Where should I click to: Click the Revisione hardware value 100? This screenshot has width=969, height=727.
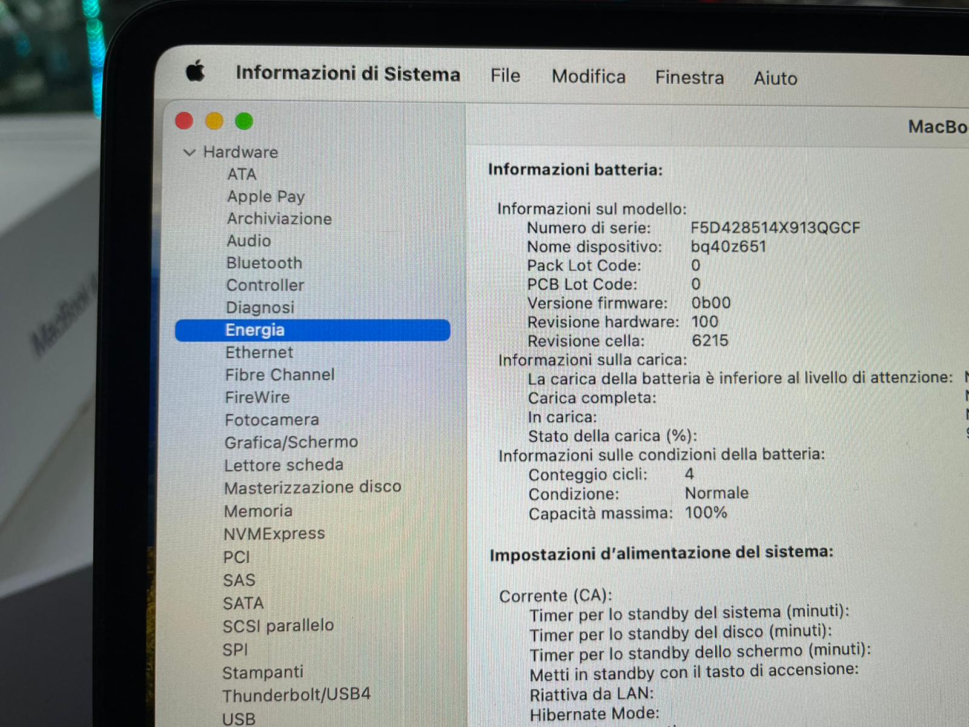pos(704,322)
